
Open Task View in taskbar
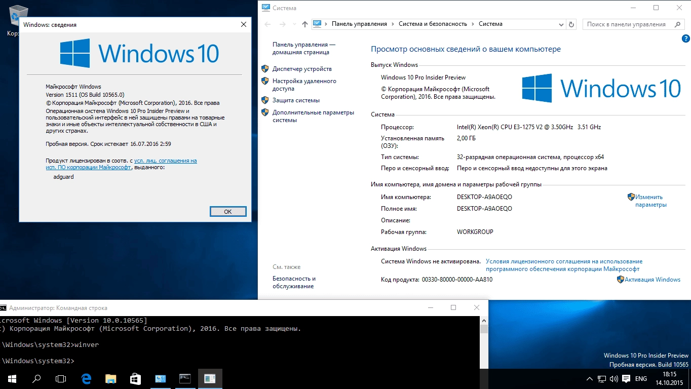pyautogui.click(x=61, y=378)
